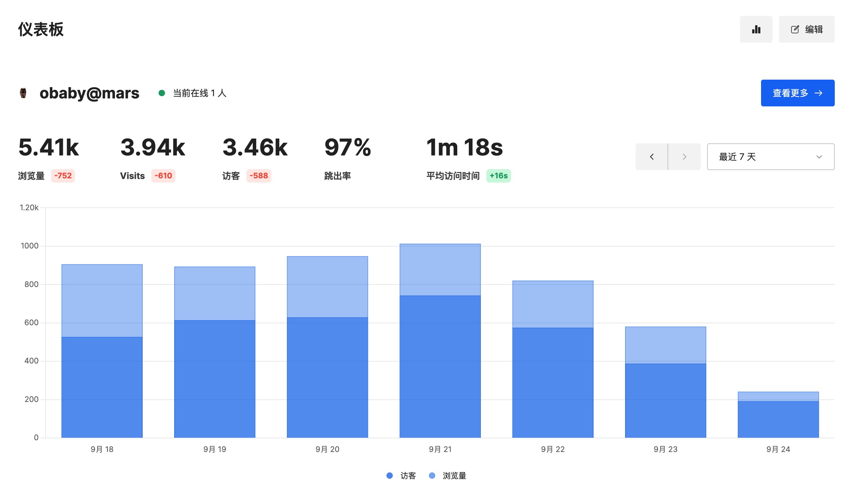Click the -588 visitors change badge
Image resolution: width=852 pixels, height=502 pixels.
(x=258, y=176)
